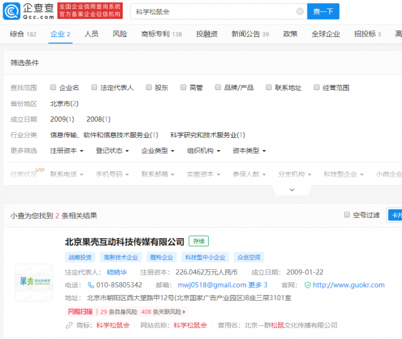The height and width of the screenshot is (339, 402).
Task: Click the Qcc.com logo icon
Action: [11, 11]
